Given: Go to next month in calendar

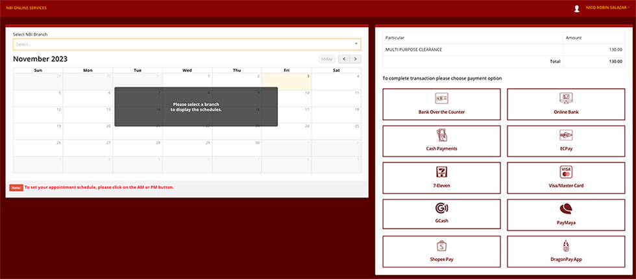Looking at the screenshot, I should [x=356, y=59].
